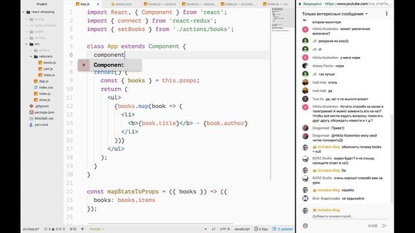Click the chat scrollbar
415x233 pixels.
392,159
